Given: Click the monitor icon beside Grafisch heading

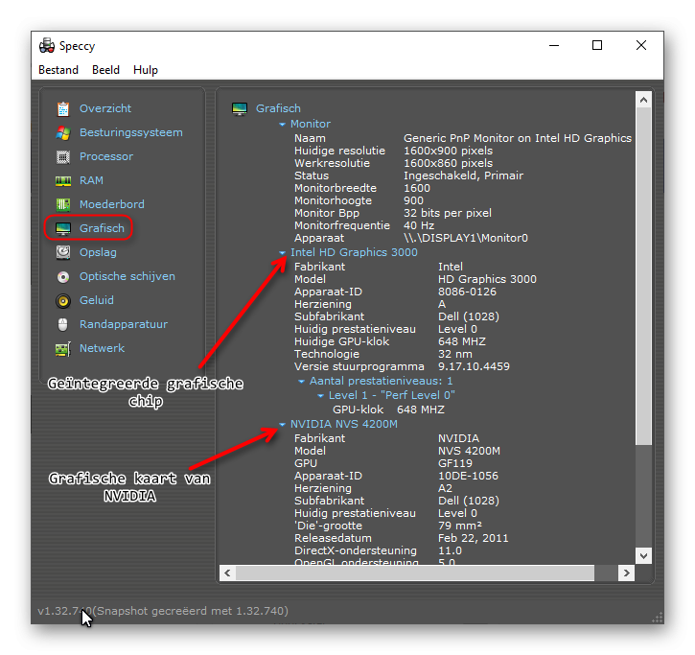Looking at the screenshot, I should click(x=240, y=108).
